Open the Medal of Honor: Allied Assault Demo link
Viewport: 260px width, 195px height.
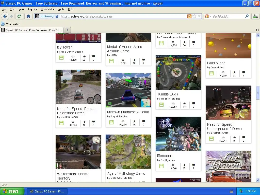(124, 49)
